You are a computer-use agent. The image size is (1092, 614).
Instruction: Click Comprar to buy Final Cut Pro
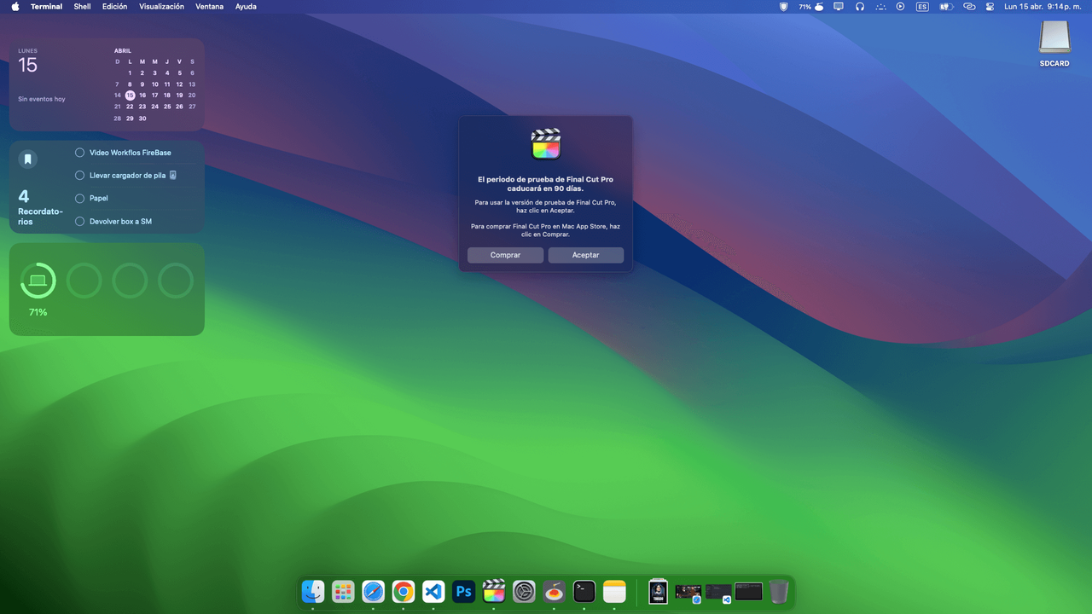[x=505, y=255]
